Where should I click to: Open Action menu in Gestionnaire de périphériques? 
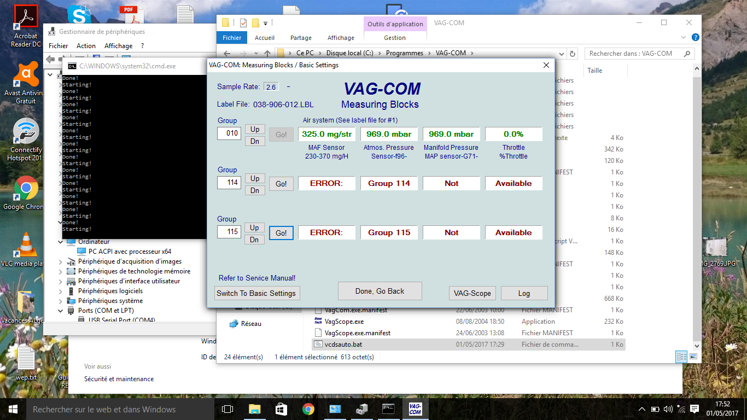coord(86,46)
